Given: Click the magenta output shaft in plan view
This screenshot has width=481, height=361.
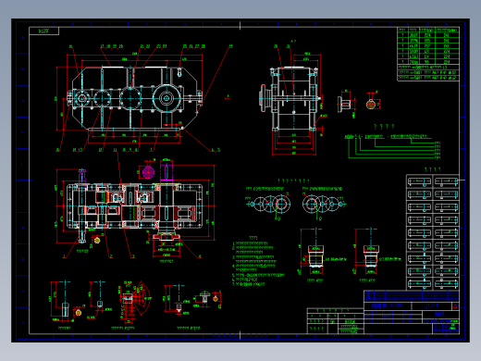Looking at the screenshot, I should point(166,172).
